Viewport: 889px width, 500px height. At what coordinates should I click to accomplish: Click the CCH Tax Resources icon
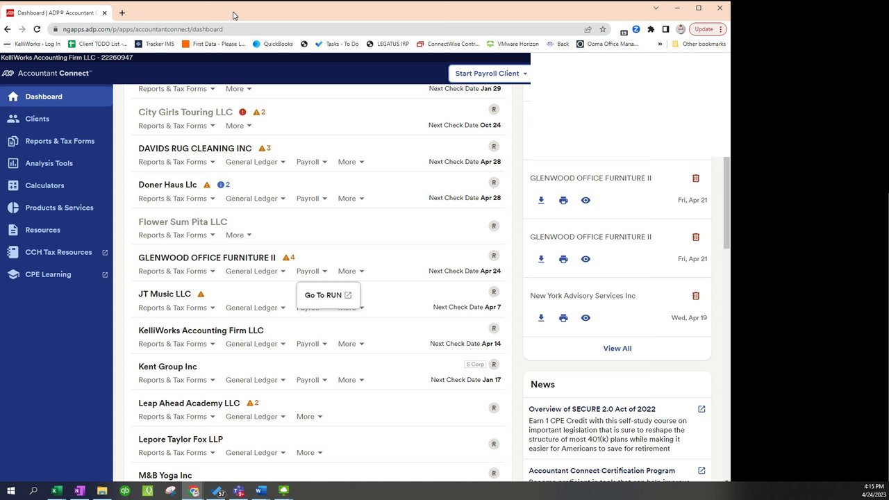coord(13,252)
